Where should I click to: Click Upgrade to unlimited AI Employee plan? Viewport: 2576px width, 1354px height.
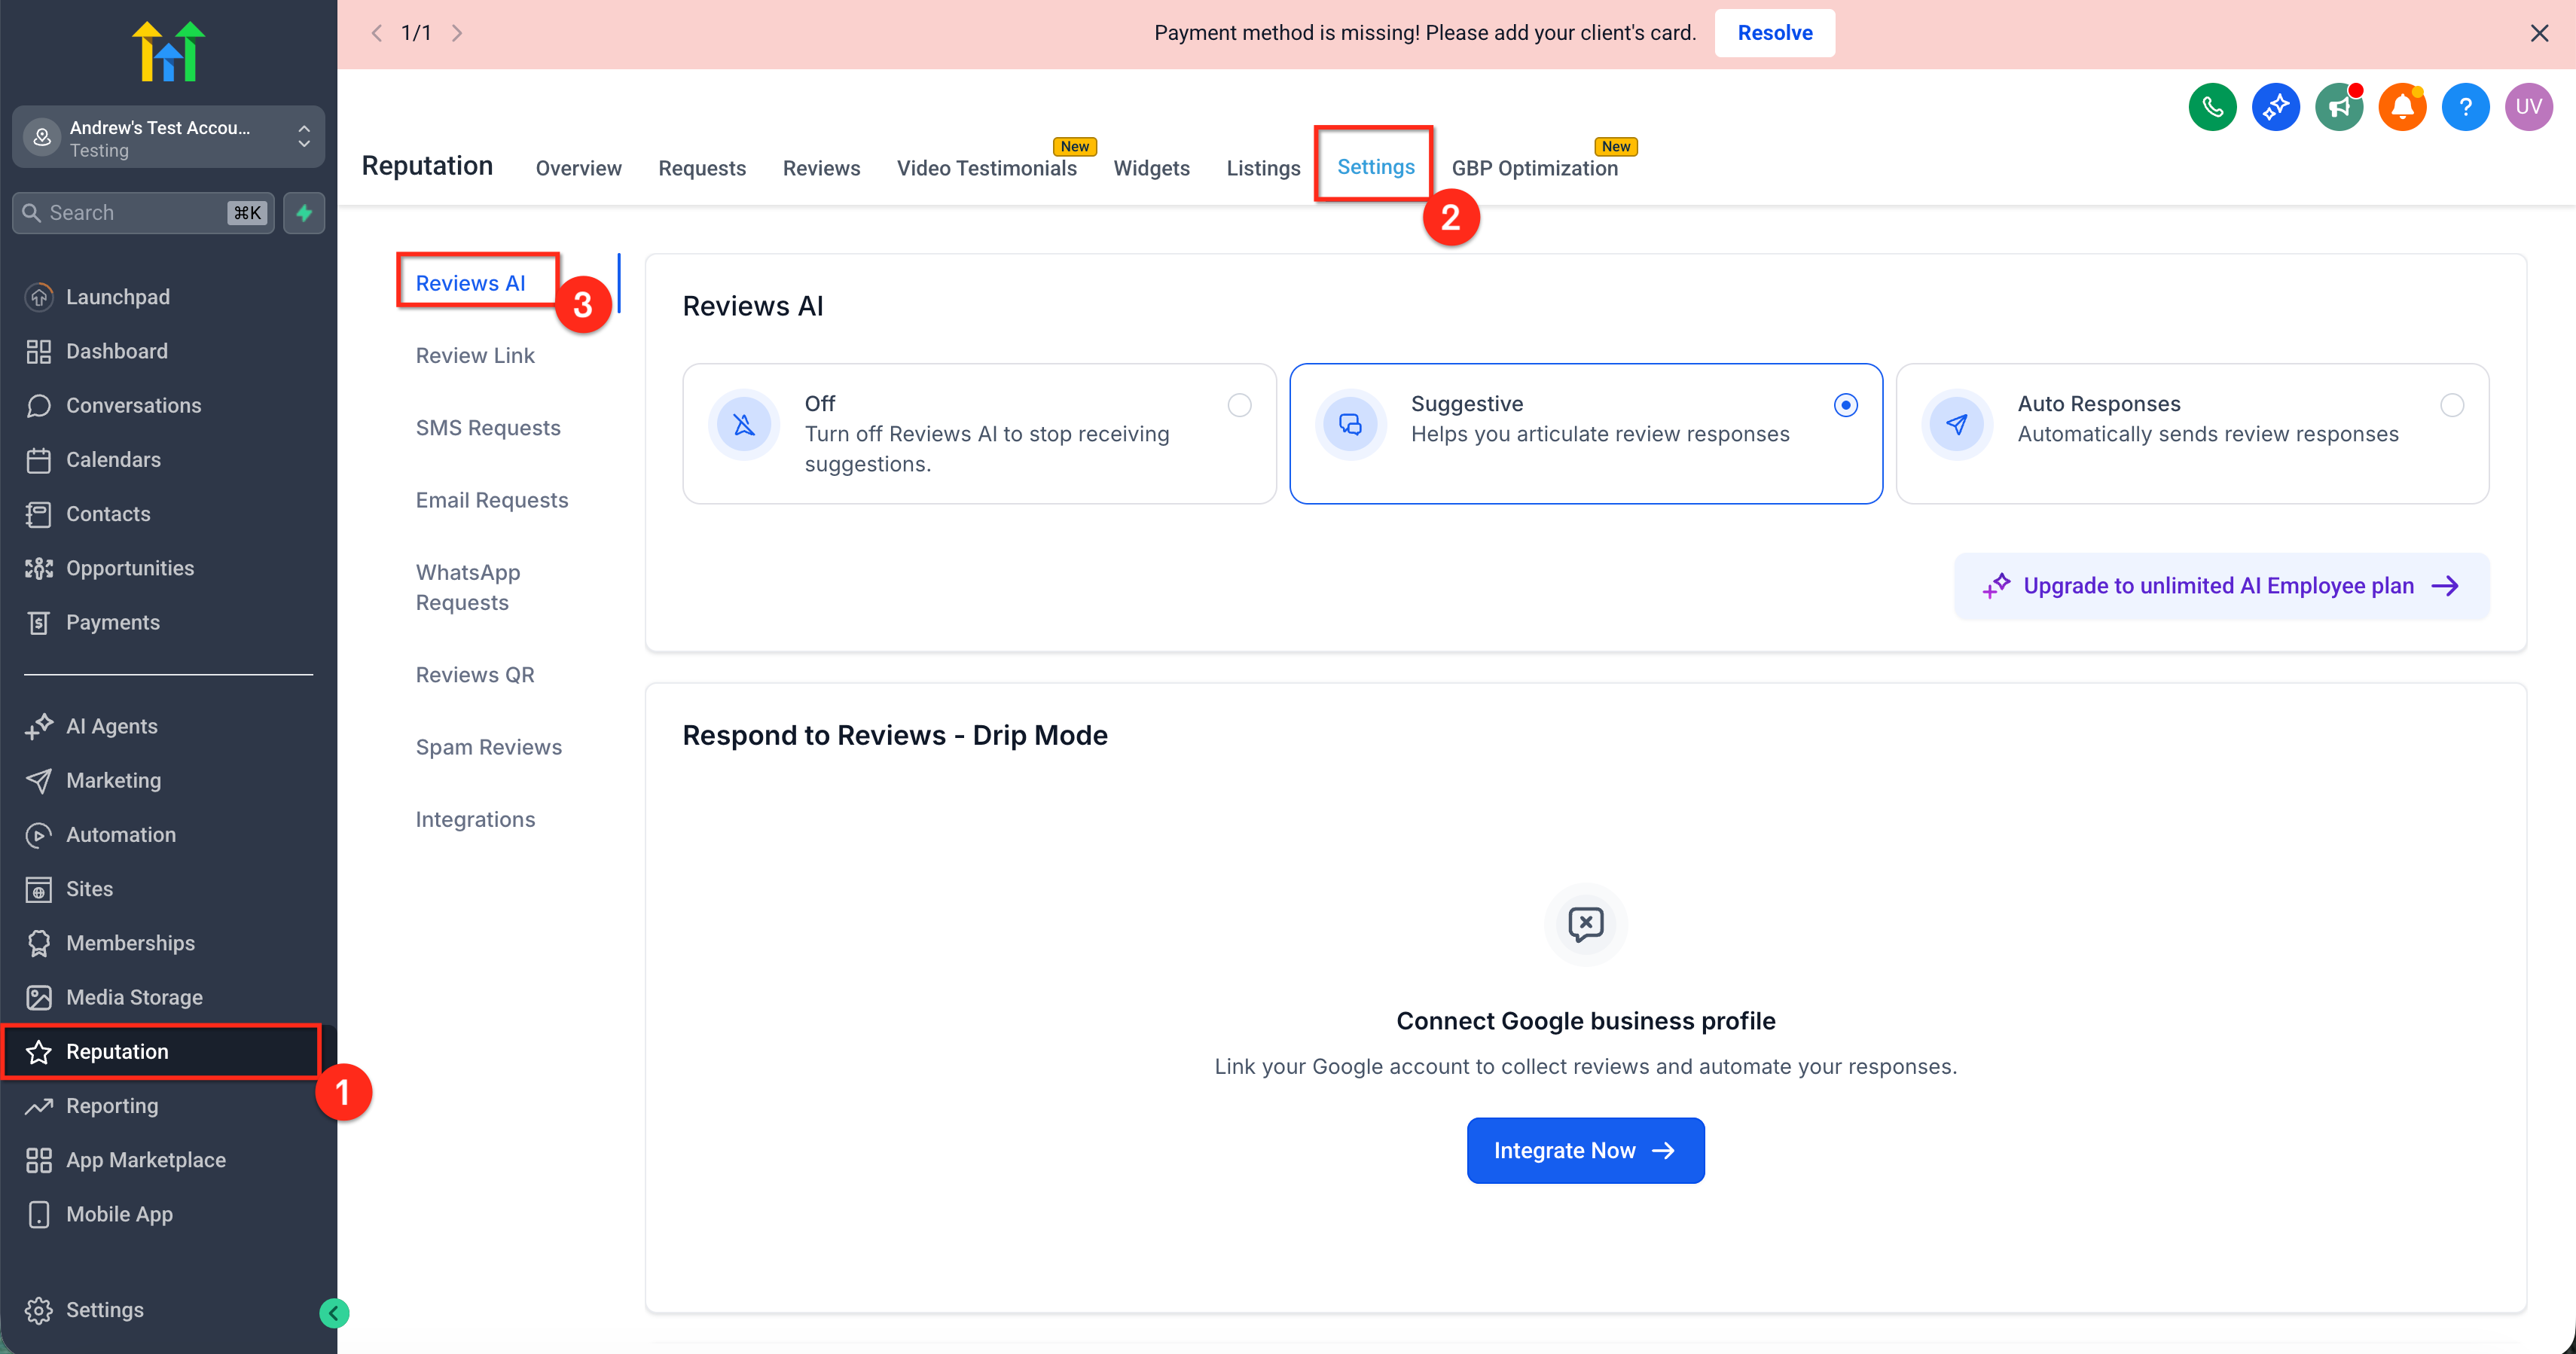point(2220,586)
